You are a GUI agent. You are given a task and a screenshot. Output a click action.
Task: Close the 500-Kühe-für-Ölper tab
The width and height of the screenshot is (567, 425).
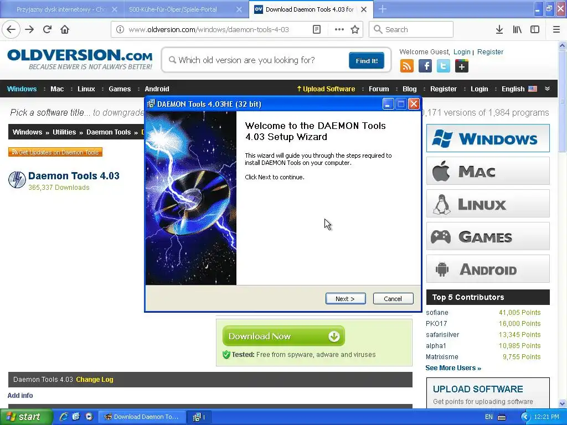pos(239,10)
